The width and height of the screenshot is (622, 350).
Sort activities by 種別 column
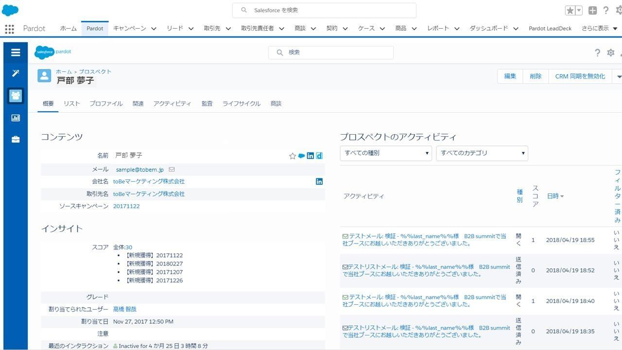519,196
